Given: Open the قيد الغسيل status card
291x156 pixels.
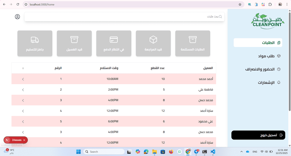Looking at the screenshot, I should click(74, 43).
